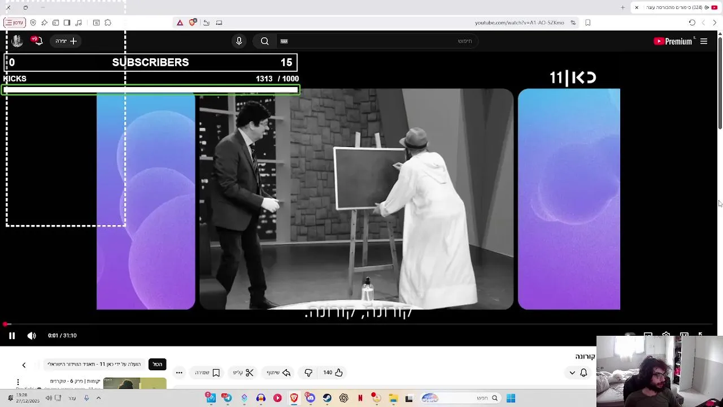Open the YouTube account avatar menu
The height and width of the screenshot is (407, 723).
point(17,41)
